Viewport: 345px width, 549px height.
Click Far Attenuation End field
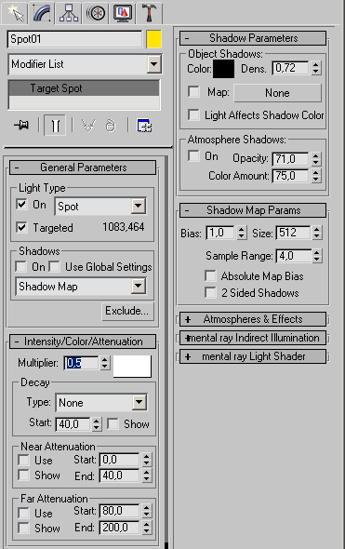120,528
